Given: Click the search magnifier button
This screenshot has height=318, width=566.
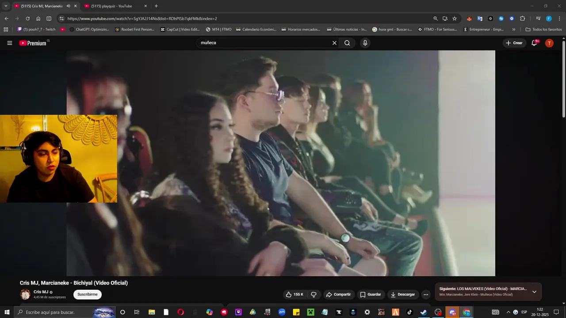Looking at the screenshot, I should [x=347, y=43].
